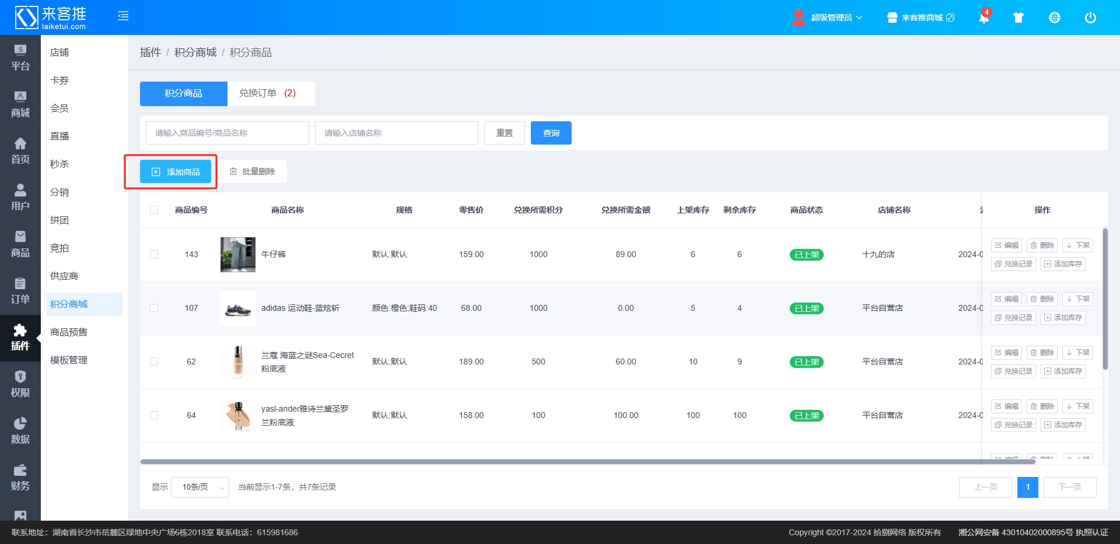Open 商品预售 in the plugin submenu

(x=69, y=332)
